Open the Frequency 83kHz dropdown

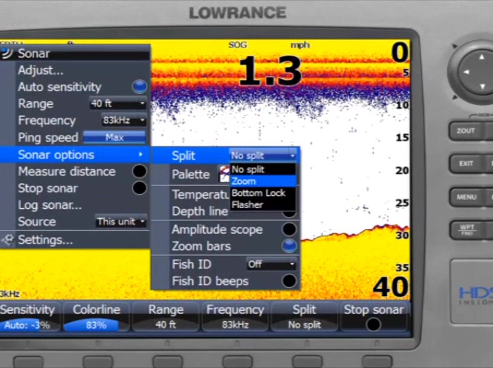coord(124,120)
